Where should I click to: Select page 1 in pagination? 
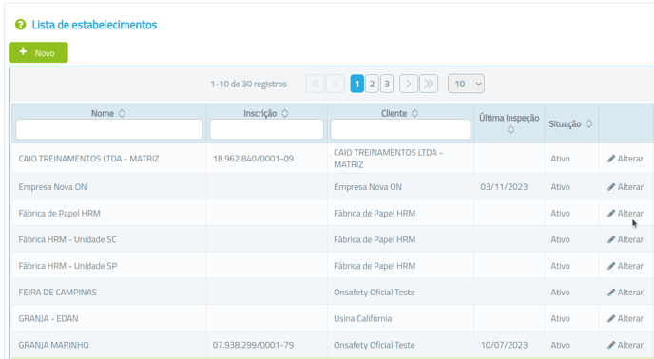point(357,84)
